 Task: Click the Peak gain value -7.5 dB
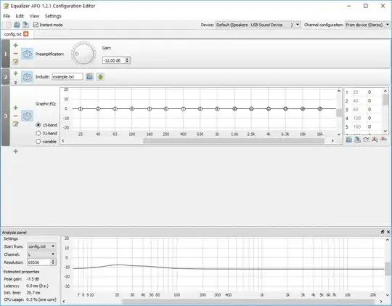33,278
